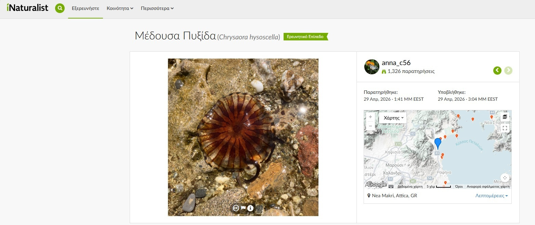The width and height of the screenshot is (535, 225).
Task: Click the iNaturalist logo
Action: click(x=28, y=8)
